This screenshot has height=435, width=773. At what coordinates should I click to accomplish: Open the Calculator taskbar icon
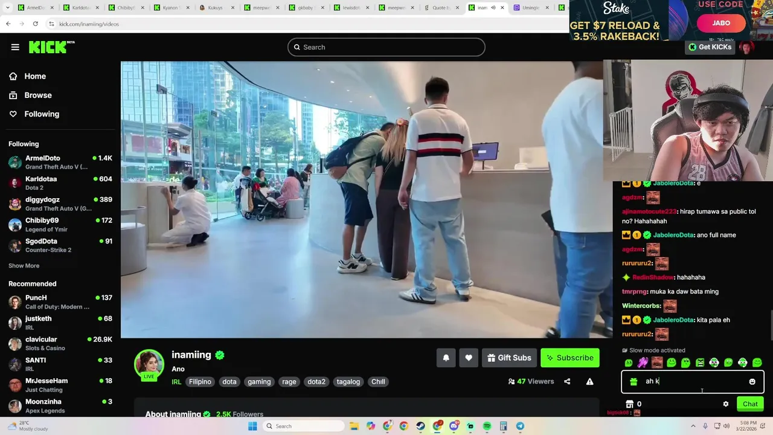tap(503, 426)
